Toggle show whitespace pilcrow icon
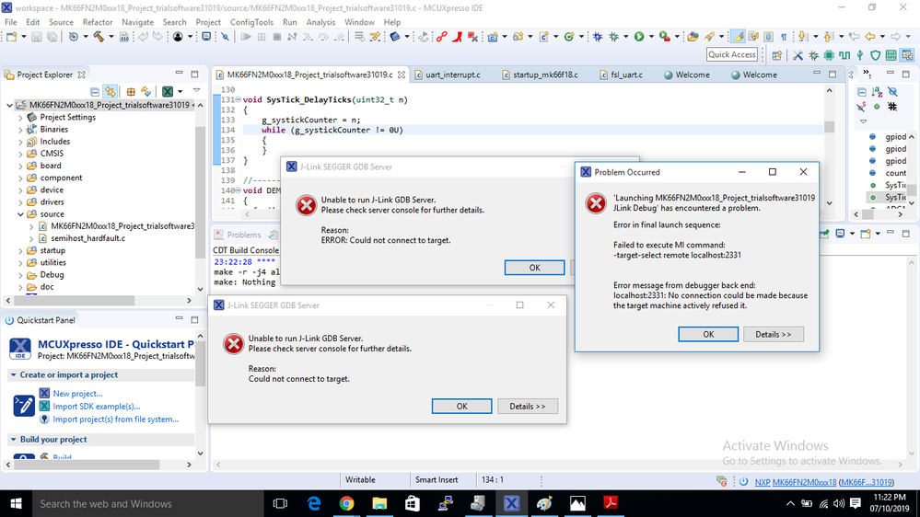920x517 pixels. 784,37
